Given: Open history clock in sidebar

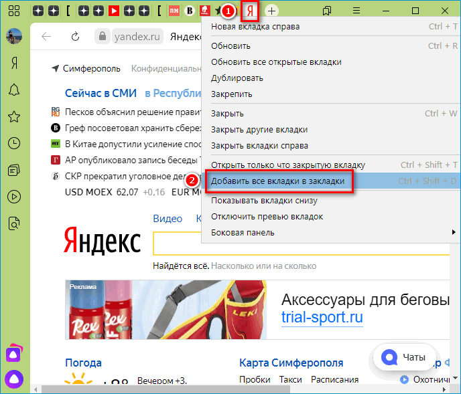Looking at the screenshot, I should point(14,143).
